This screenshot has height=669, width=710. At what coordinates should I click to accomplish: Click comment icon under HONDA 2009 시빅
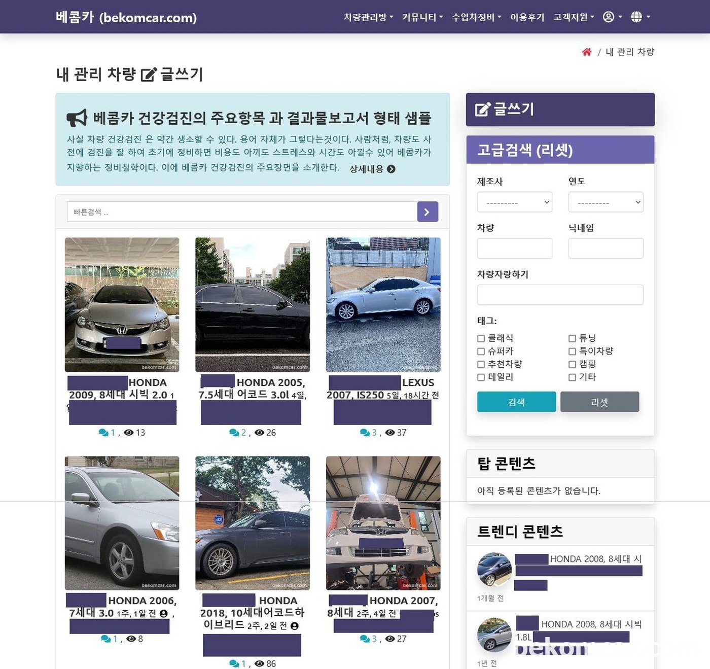coord(103,433)
